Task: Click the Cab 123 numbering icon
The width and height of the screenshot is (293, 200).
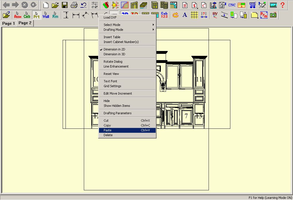Action: pos(164,15)
